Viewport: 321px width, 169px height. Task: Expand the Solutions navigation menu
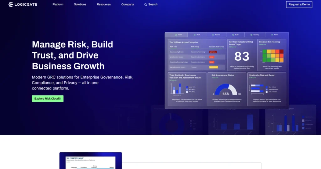(80, 4)
